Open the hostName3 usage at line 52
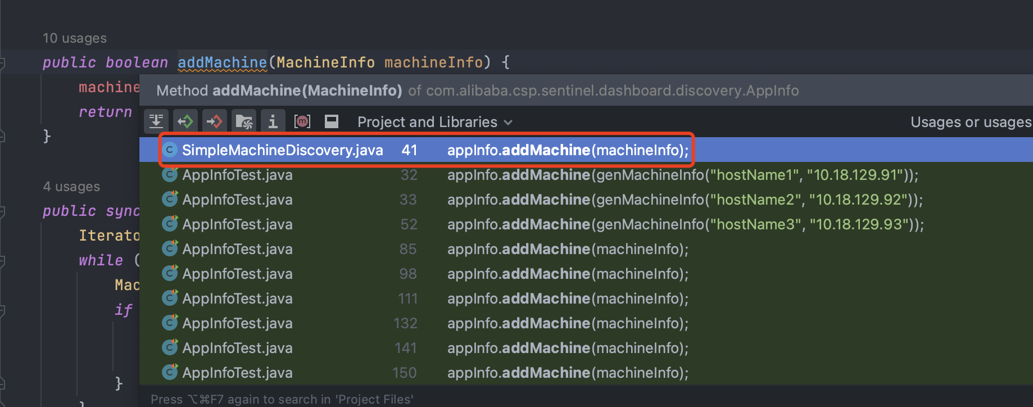 pos(685,224)
